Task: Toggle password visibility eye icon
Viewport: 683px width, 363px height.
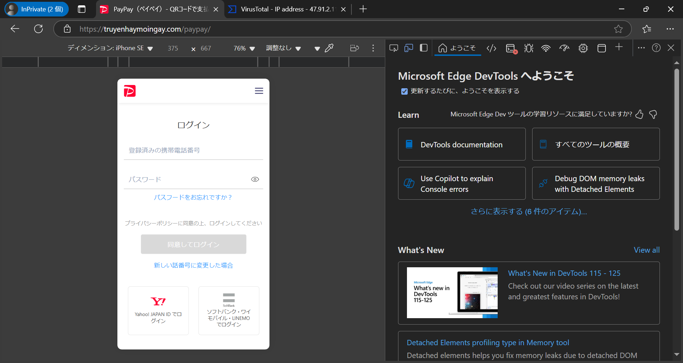Action: point(255,179)
